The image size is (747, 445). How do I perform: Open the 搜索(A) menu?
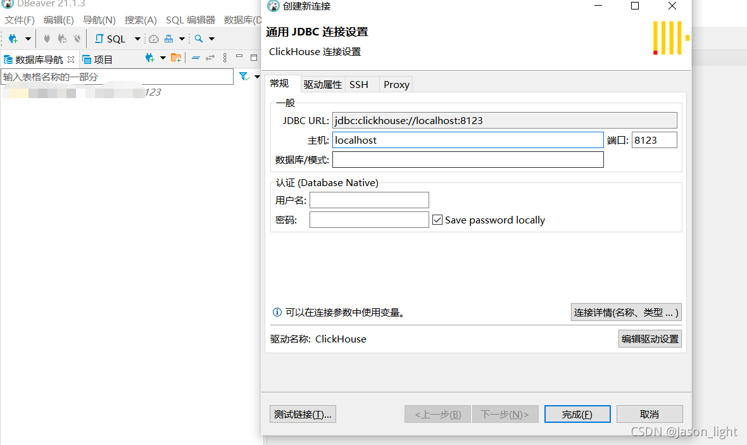[141, 20]
